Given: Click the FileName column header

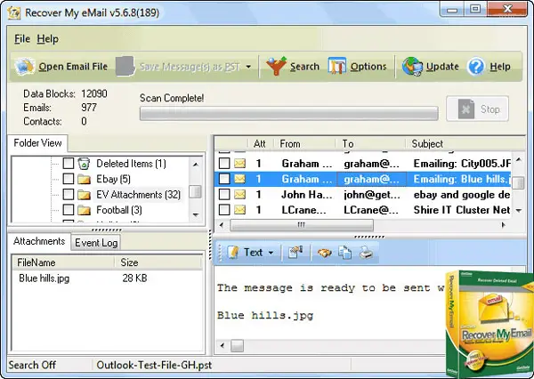Looking at the screenshot, I should [64, 262].
